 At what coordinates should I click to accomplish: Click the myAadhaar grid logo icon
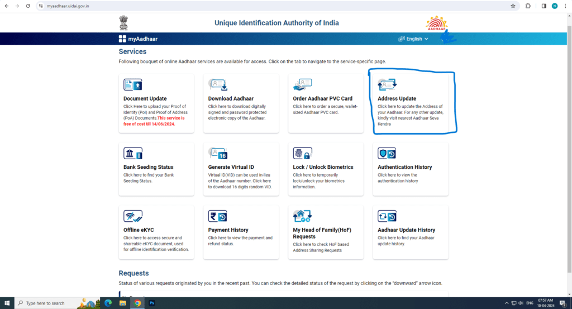click(122, 39)
